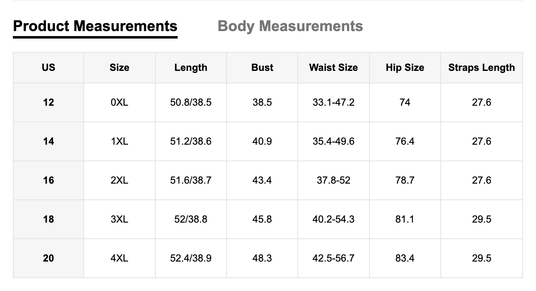The image size is (536, 291).
Task: Click the US column header
Action: click(48, 68)
